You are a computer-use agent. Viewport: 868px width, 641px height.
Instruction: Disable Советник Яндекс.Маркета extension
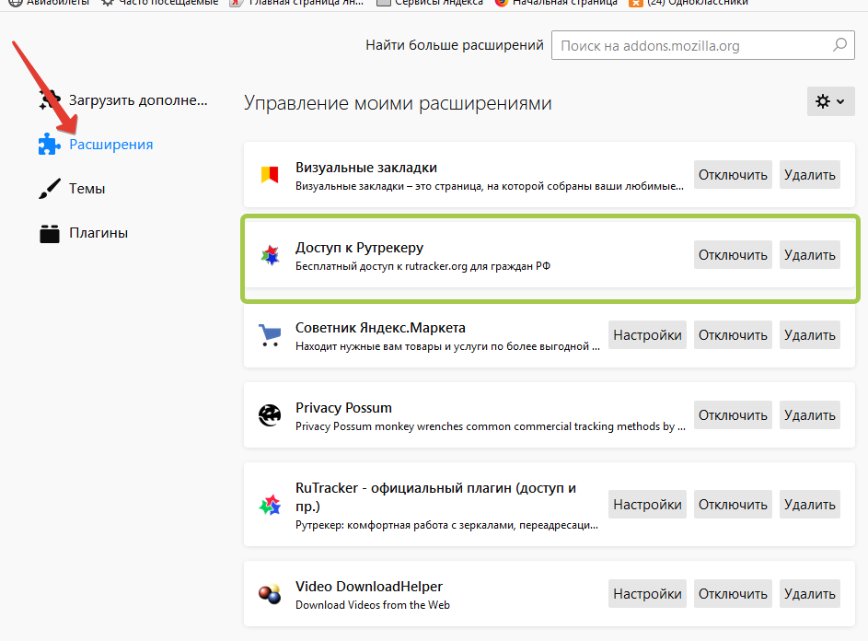733,335
